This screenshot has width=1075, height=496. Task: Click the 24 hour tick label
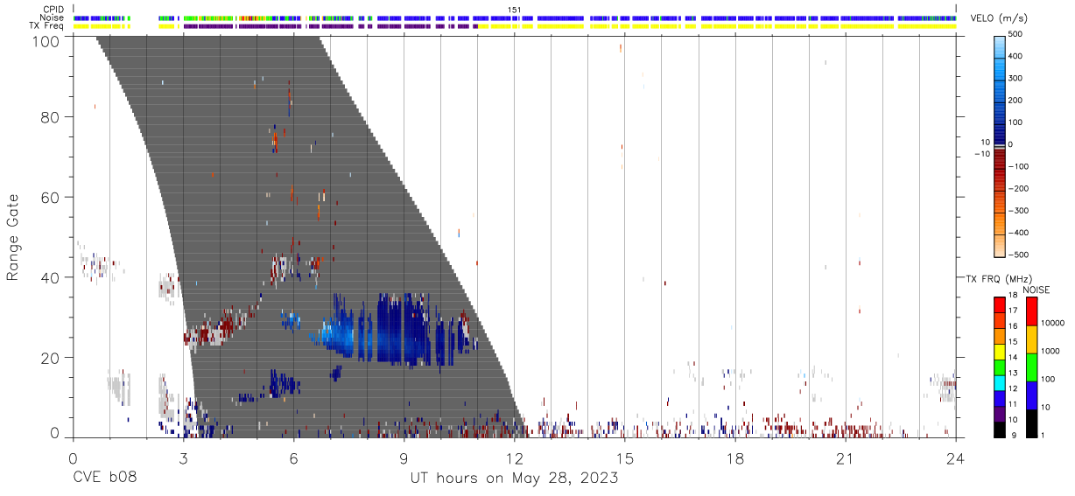click(x=956, y=459)
